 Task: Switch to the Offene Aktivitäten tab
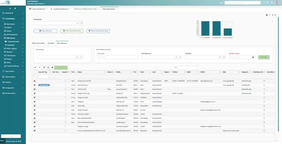click(38, 43)
